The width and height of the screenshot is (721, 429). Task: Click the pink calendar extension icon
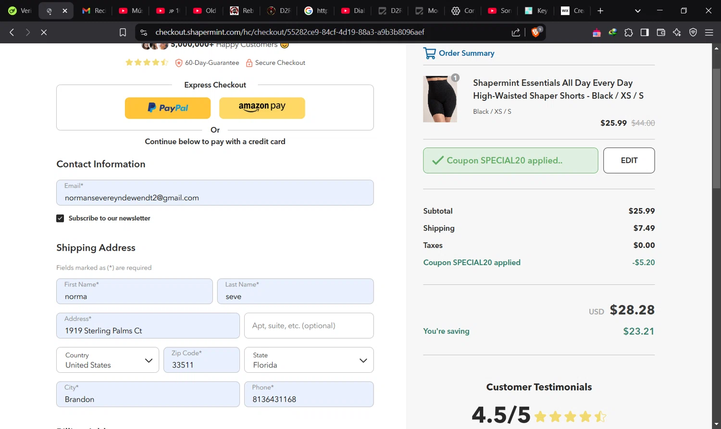pos(597,32)
